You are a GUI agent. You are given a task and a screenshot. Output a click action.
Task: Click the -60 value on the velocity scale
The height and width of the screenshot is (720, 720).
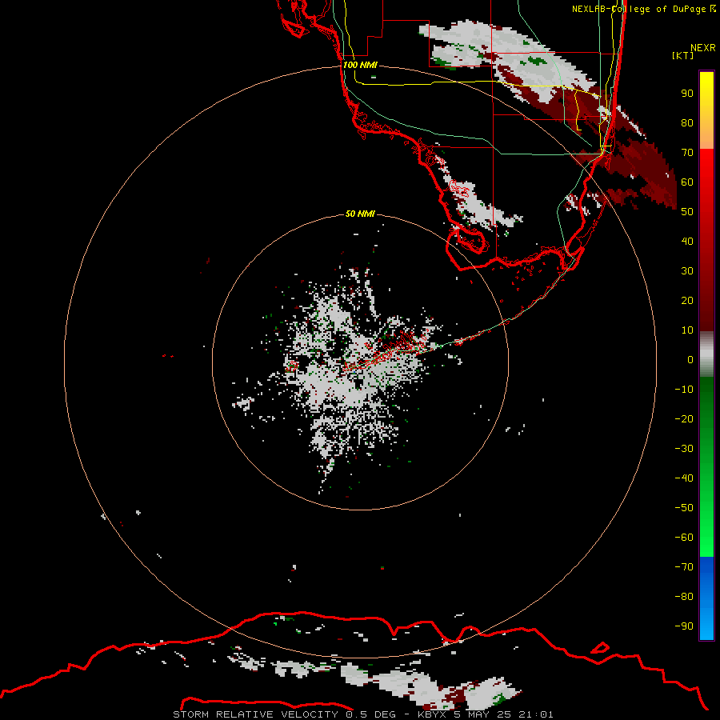point(684,538)
